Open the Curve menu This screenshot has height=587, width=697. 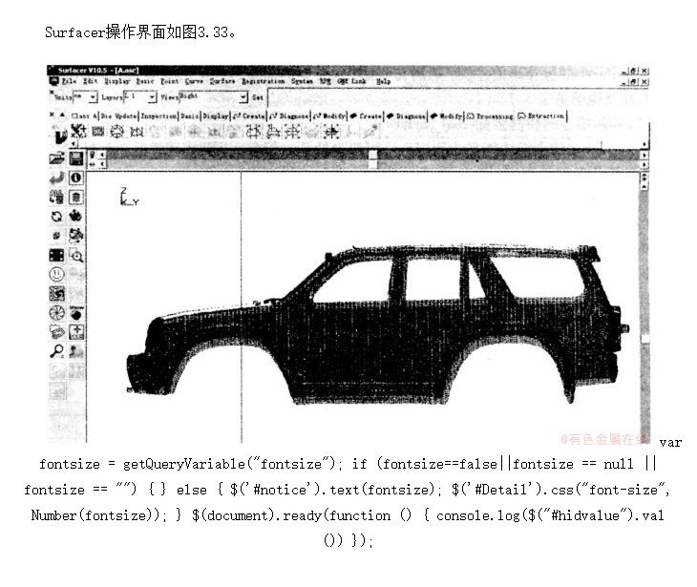coord(194,81)
